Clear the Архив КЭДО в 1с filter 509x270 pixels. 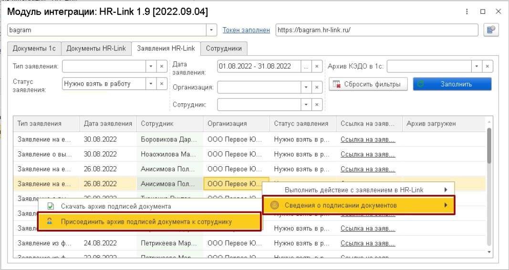point(487,66)
